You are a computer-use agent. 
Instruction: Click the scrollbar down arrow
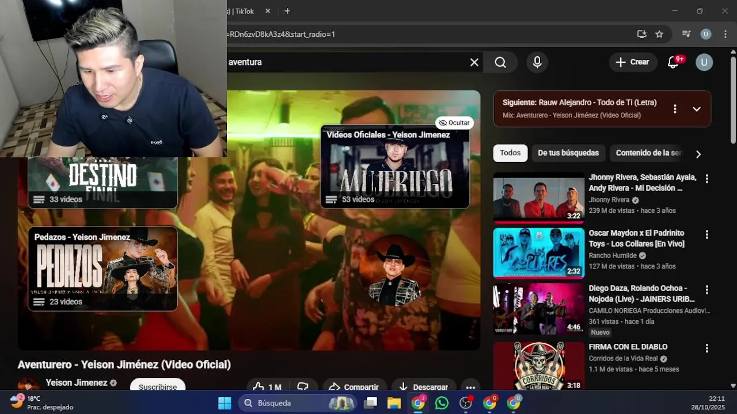(733, 386)
